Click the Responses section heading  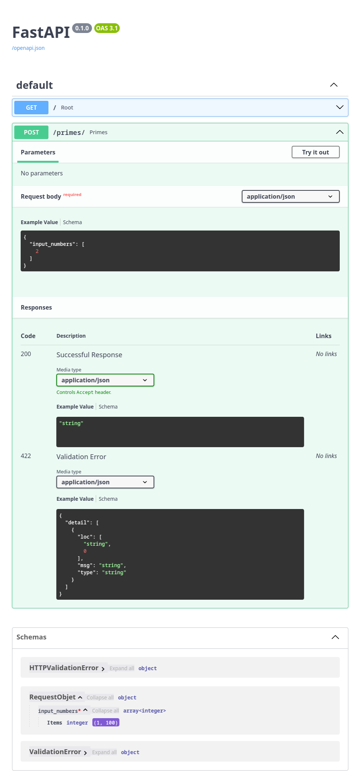(x=36, y=307)
